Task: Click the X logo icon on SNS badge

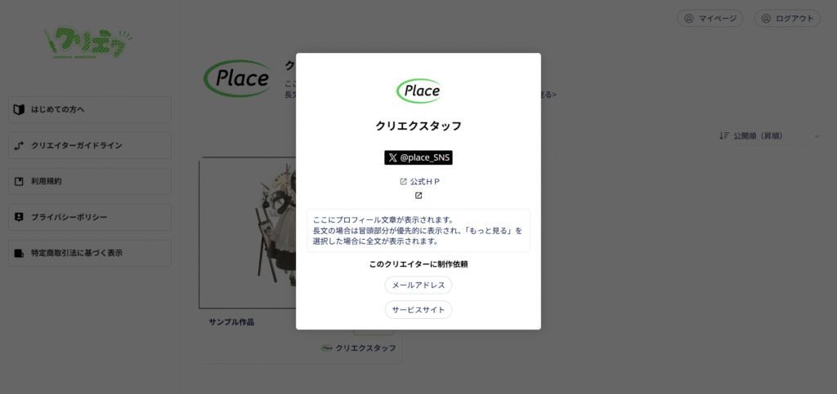Action: click(393, 157)
